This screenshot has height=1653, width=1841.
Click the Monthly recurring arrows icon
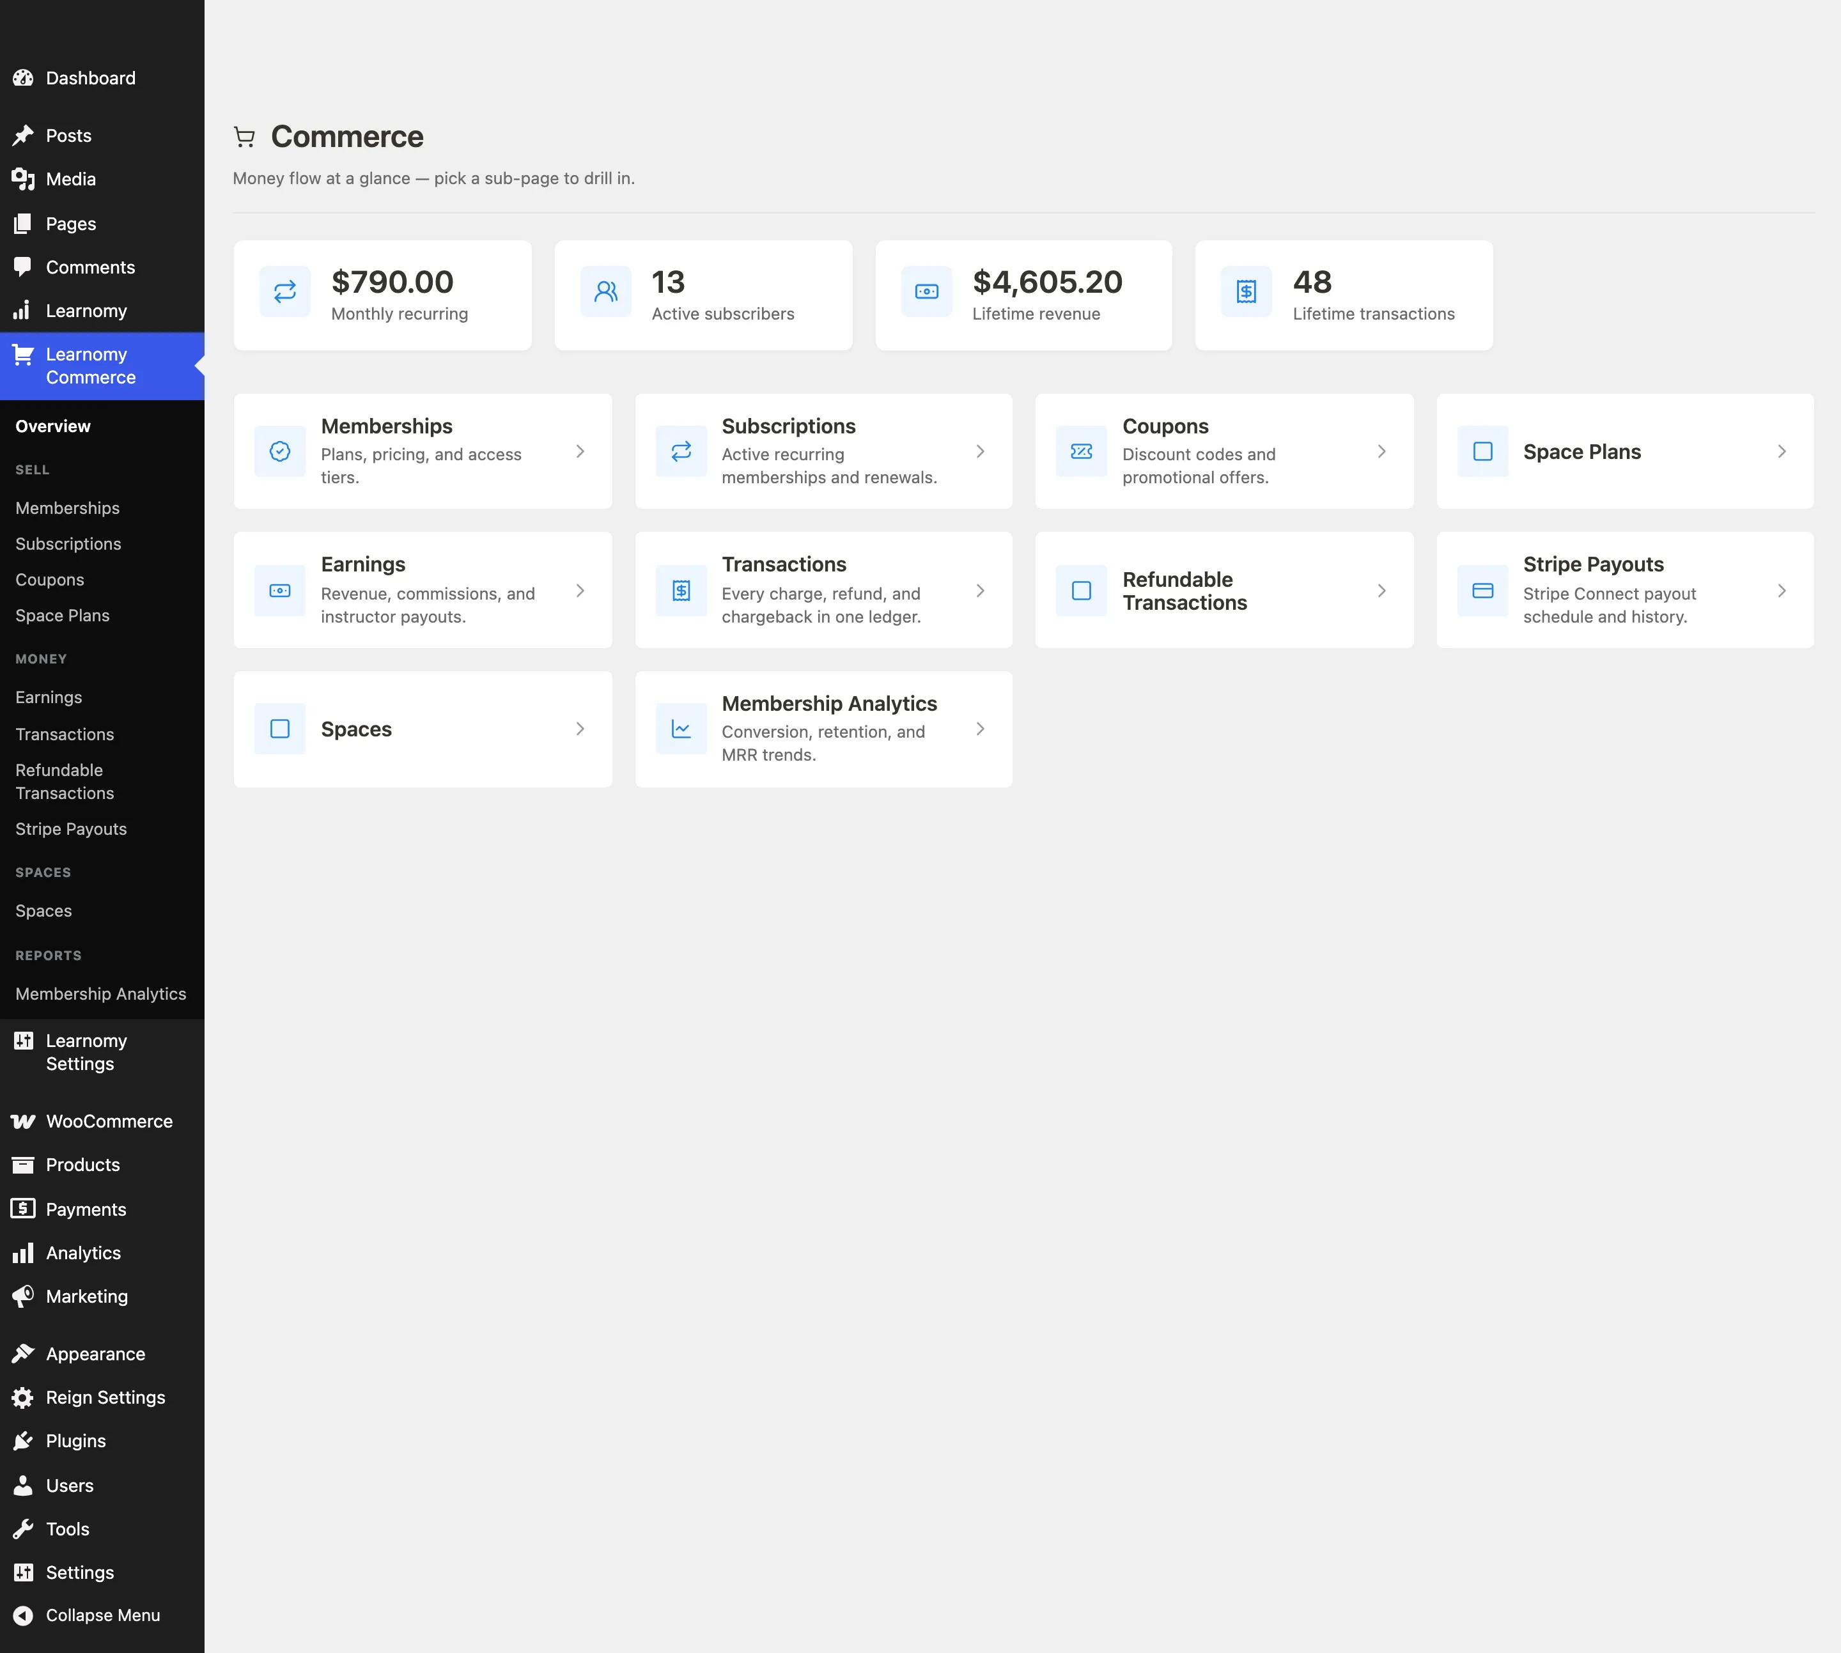pyautogui.click(x=285, y=291)
